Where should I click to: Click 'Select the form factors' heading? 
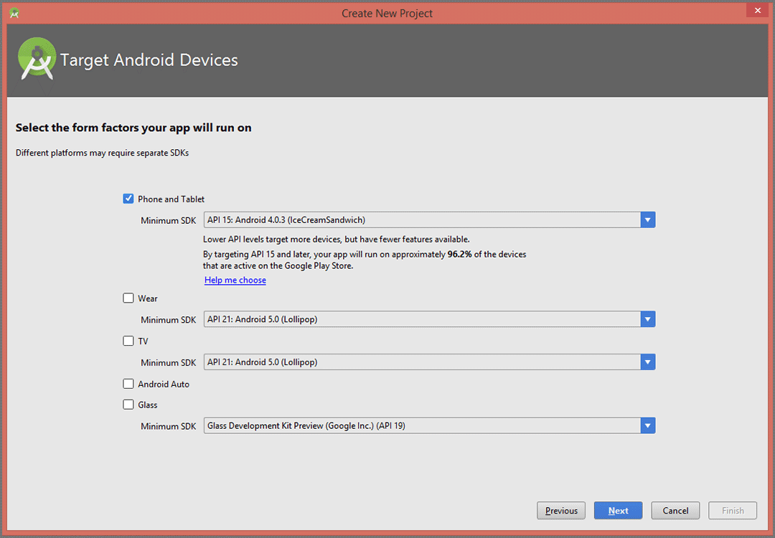(133, 128)
